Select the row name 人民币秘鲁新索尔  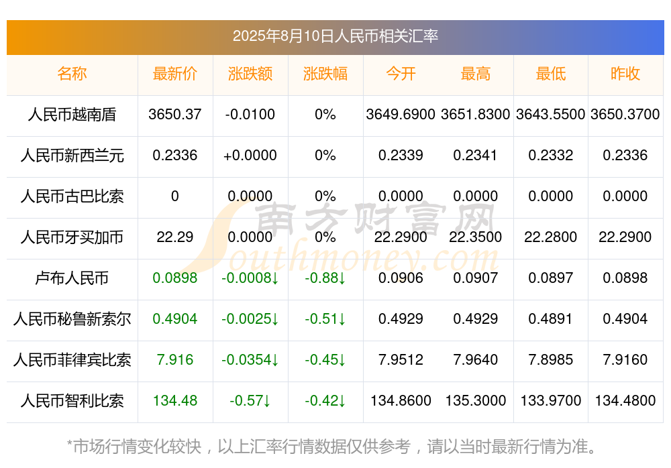[72, 319]
